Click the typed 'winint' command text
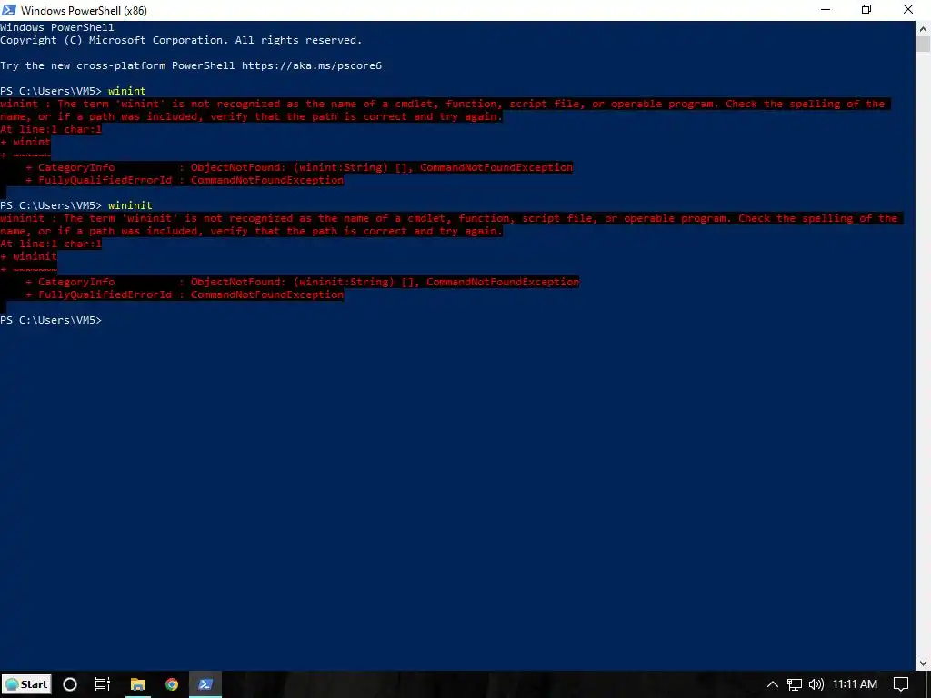This screenshot has height=698, width=931. tap(127, 91)
